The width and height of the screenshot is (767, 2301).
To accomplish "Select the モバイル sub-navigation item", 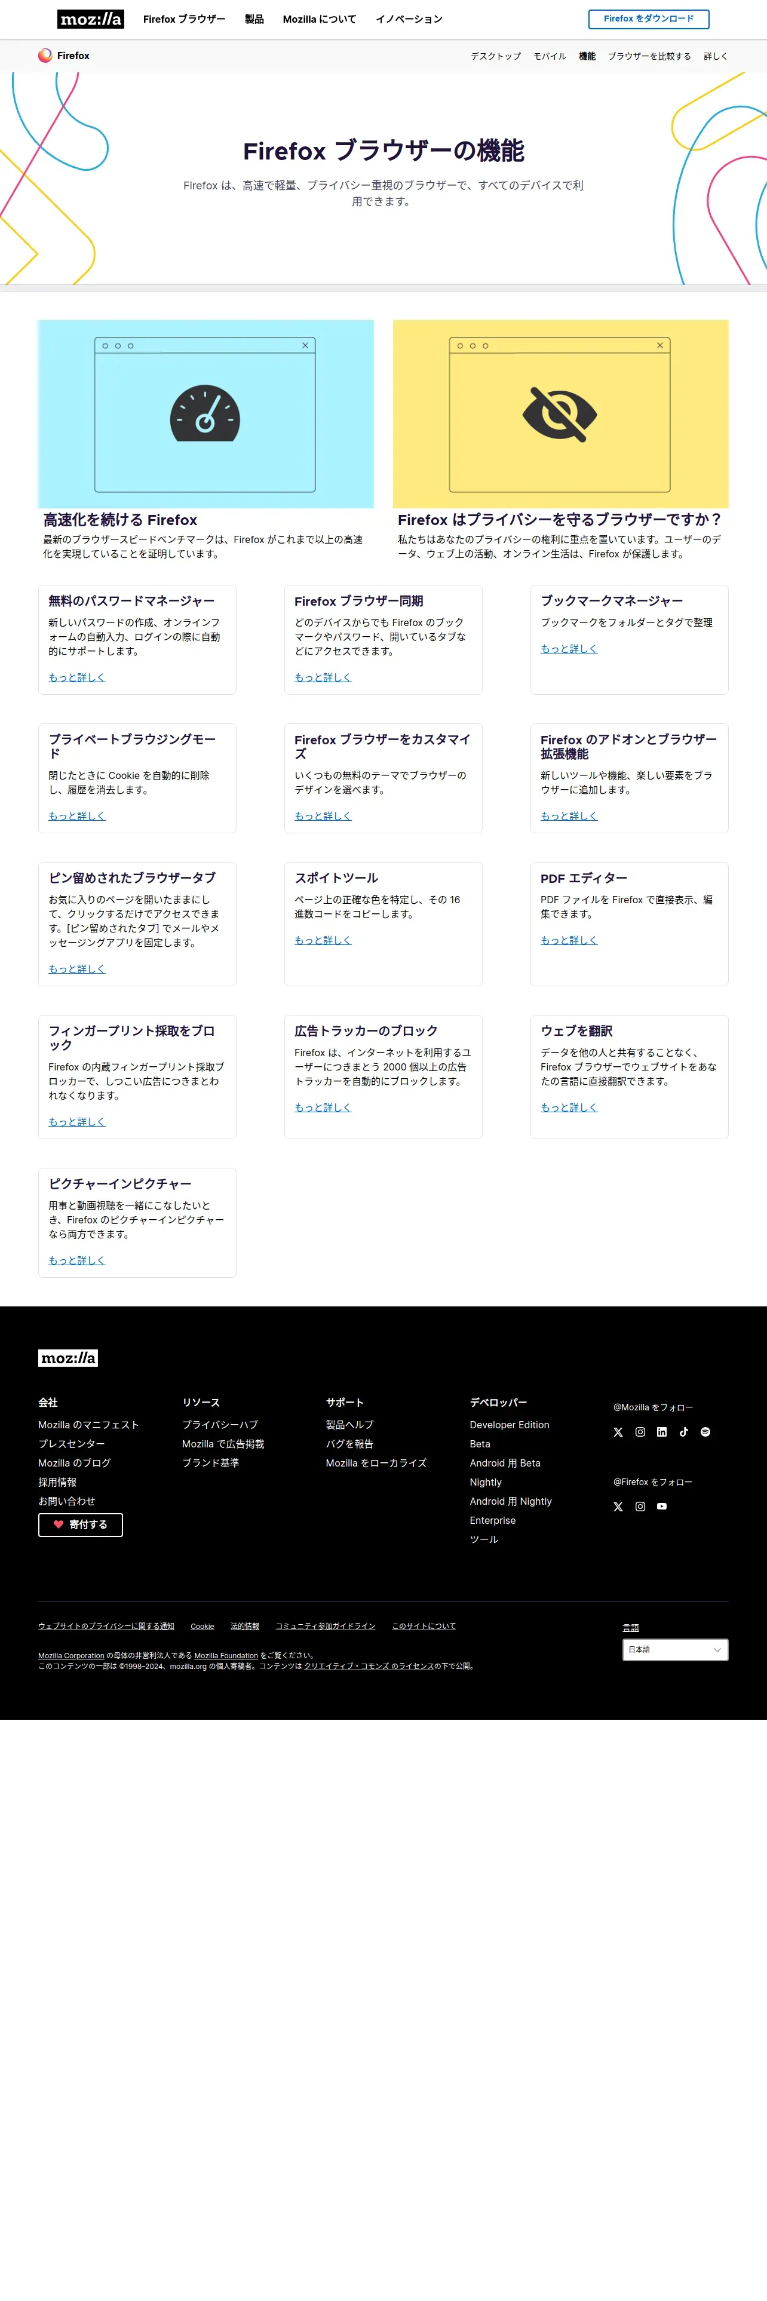I will click(549, 56).
